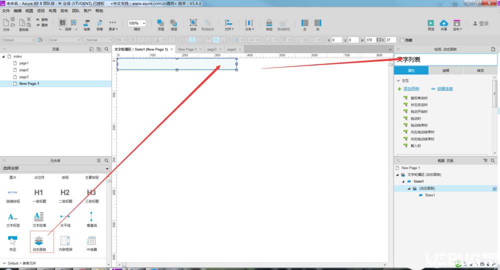Screen dimensions: 500x270
Task: Search in the 元件库 widget library
Action: (x=106, y=160)
